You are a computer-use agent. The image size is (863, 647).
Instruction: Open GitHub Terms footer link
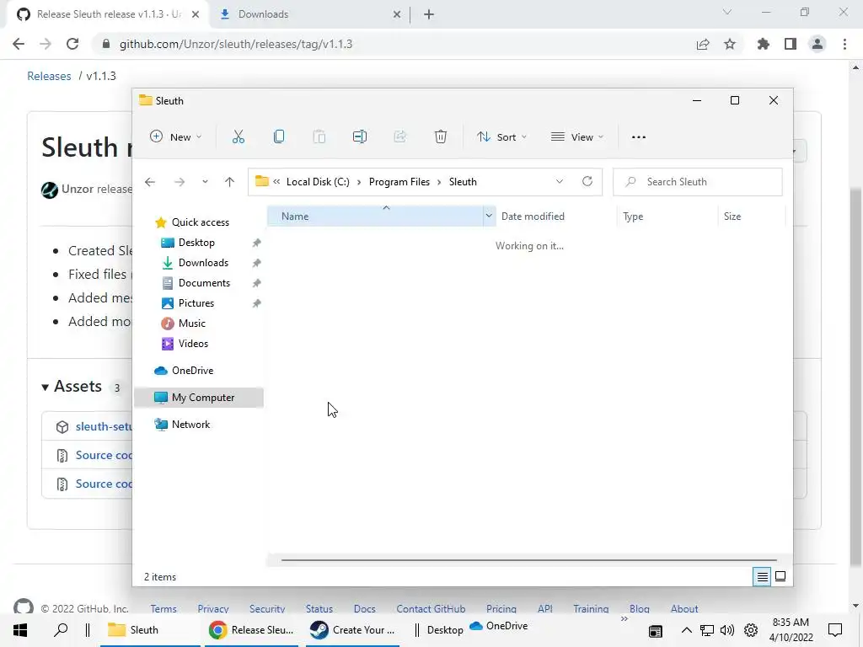(163, 608)
